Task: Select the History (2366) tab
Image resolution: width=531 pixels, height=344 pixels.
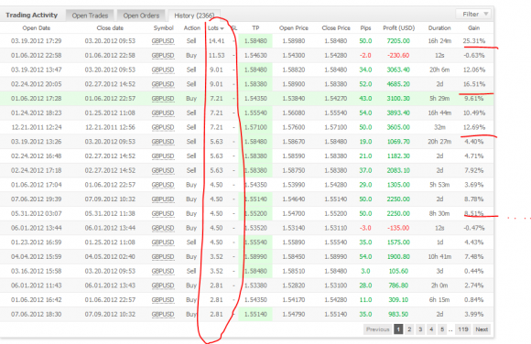Action: 194,16
